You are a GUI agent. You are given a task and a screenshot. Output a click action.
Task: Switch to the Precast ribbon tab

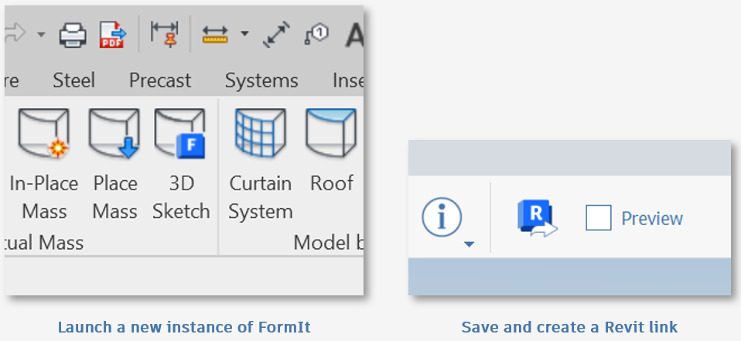coord(160,80)
